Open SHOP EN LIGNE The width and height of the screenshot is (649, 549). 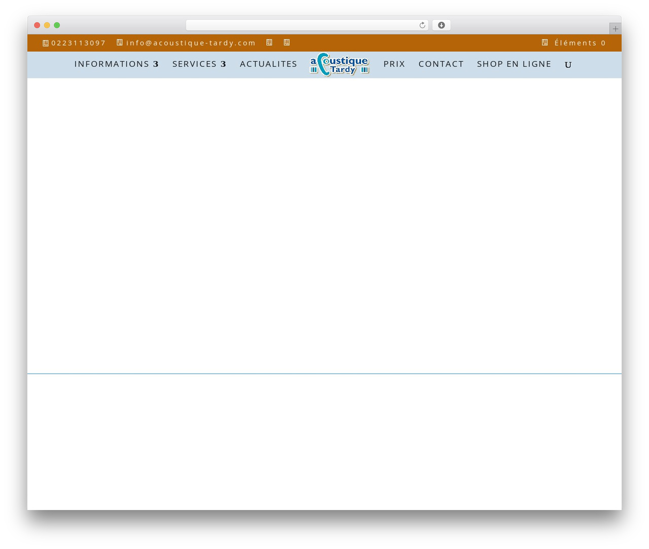coord(514,64)
